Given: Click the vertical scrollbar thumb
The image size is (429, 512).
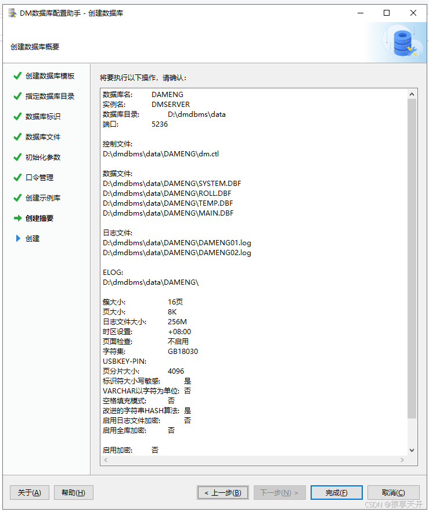Looking at the screenshot, I should pyautogui.click(x=412, y=259).
